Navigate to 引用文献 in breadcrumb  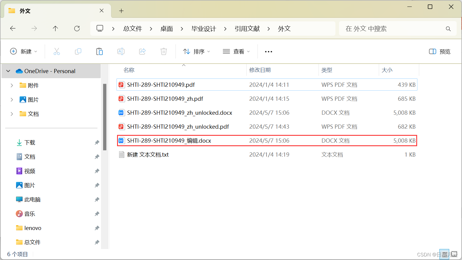(247, 29)
